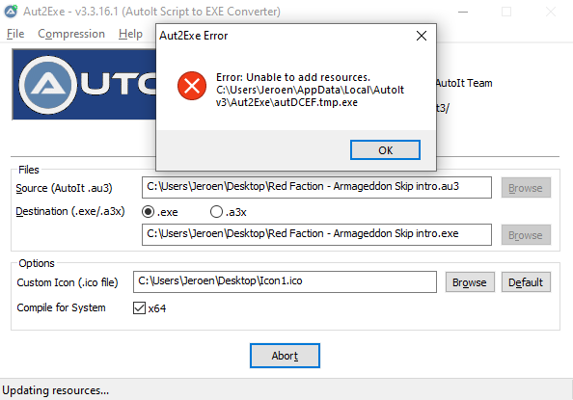Click the Source .au3 path field
573x400 pixels.
coord(316,187)
